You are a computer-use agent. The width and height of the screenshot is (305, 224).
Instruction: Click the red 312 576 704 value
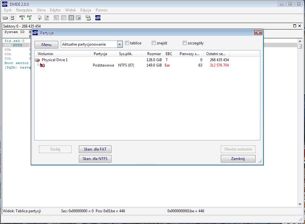click(x=219, y=65)
